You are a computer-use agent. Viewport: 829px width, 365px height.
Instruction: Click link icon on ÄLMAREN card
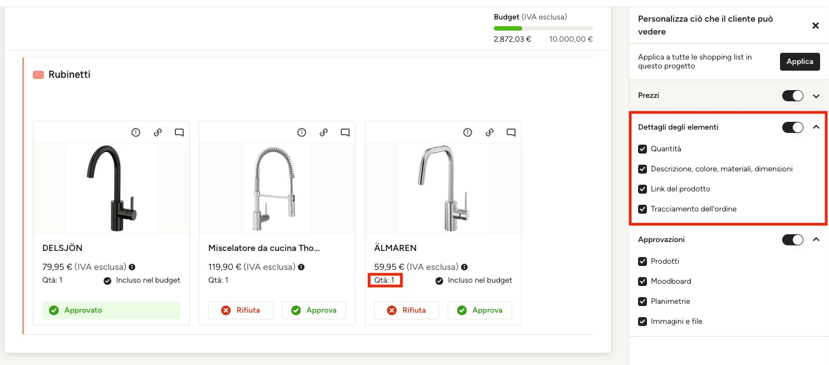(489, 132)
